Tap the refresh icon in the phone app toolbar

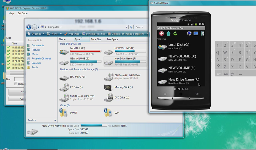tap(175, 33)
